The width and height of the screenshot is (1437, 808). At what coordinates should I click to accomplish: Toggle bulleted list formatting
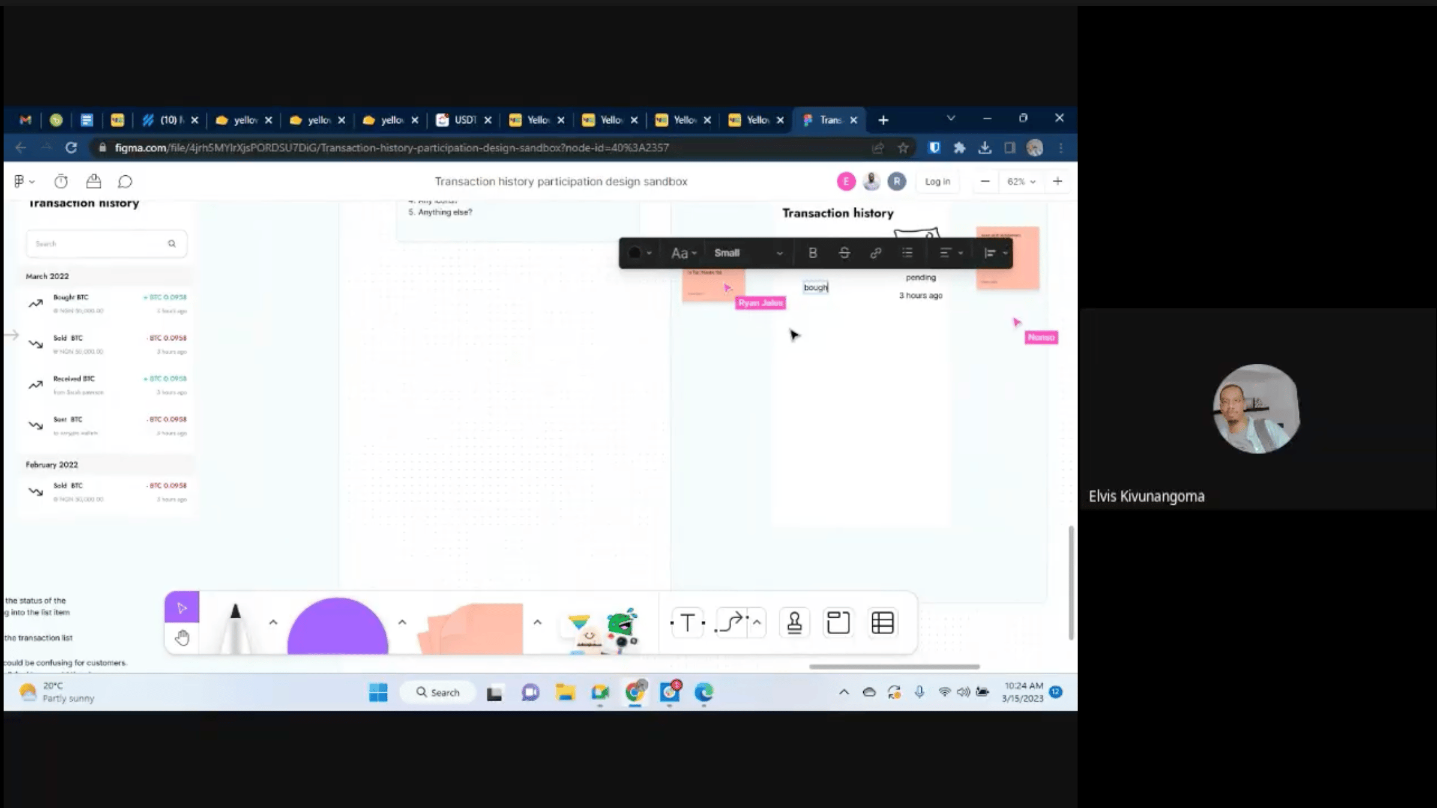pos(907,253)
